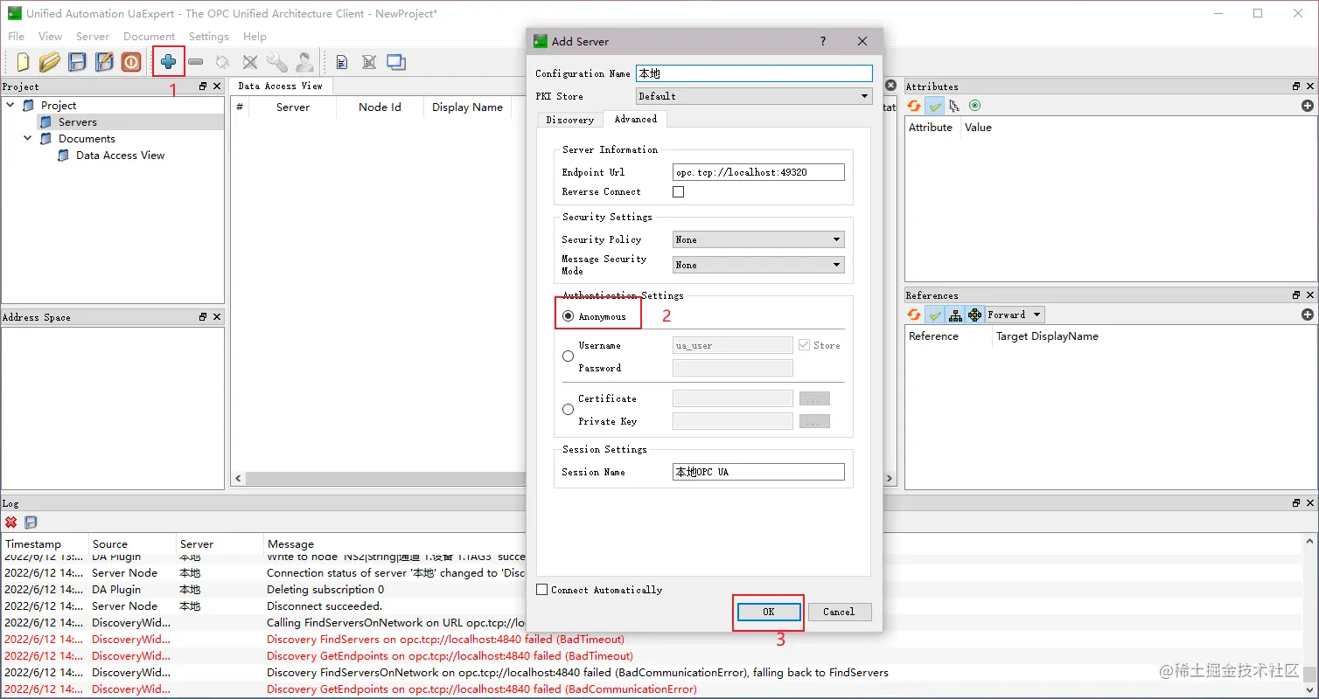Open the Server menu
The image size is (1319, 699).
point(93,37)
